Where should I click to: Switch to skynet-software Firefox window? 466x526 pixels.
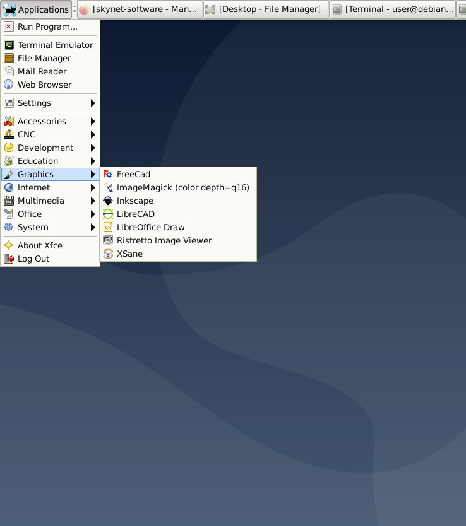click(140, 9)
